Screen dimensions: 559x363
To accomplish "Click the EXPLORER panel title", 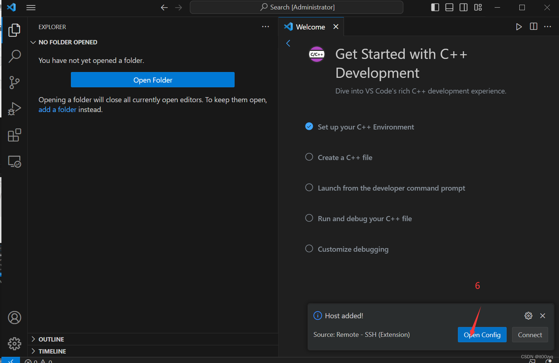I will click(x=52, y=27).
